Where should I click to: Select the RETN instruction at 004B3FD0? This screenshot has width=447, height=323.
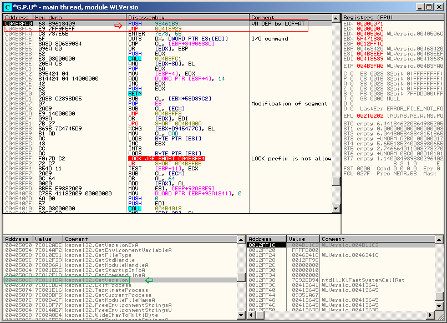pyautogui.click(x=167, y=94)
